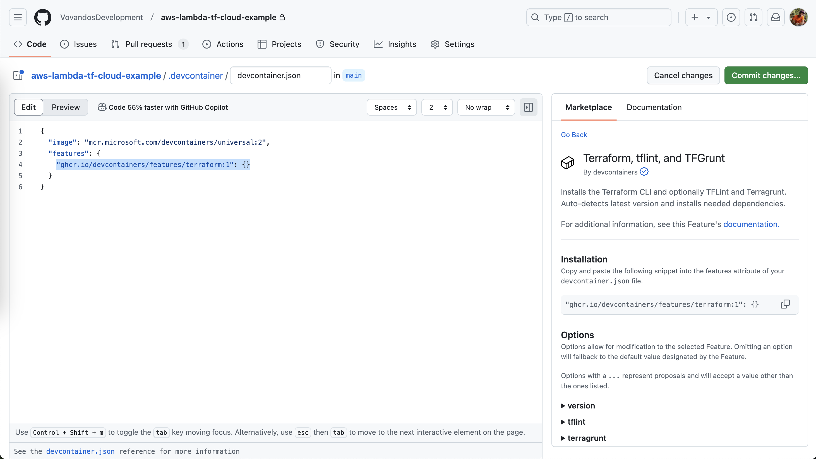Open the create new dropdown
The image size is (816, 459).
701,17
